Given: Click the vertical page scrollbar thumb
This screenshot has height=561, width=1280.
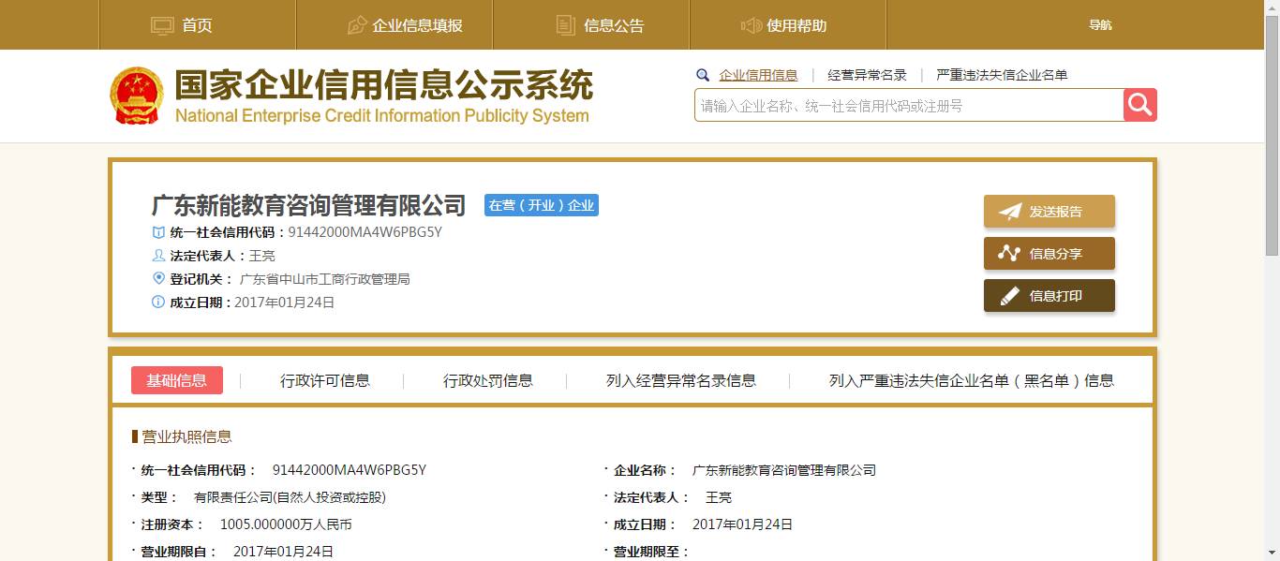Looking at the screenshot, I should pos(1272,134).
